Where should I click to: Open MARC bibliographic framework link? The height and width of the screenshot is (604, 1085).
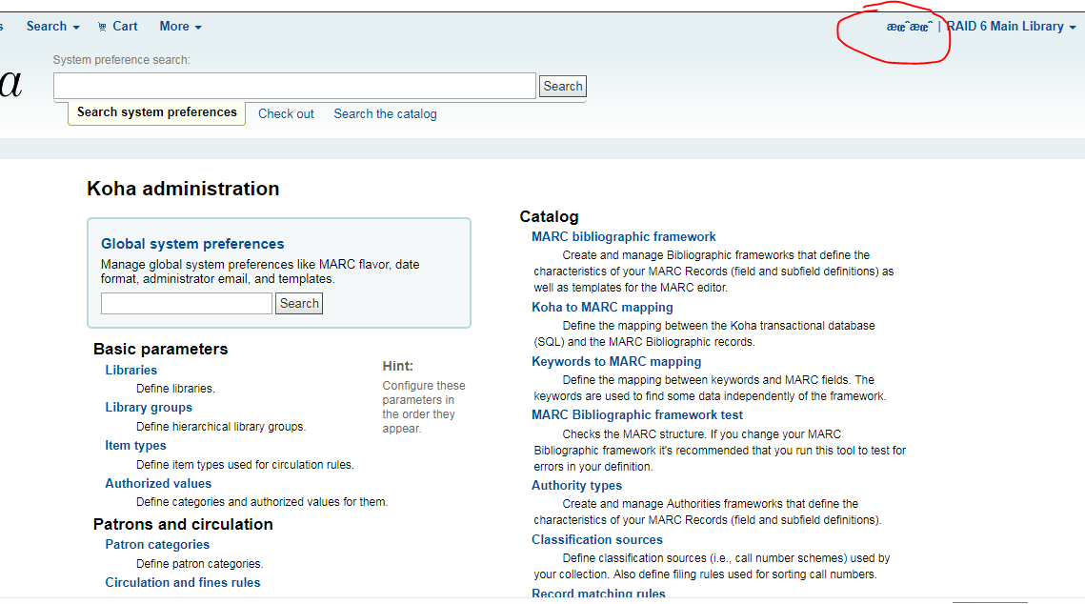[x=623, y=236]
